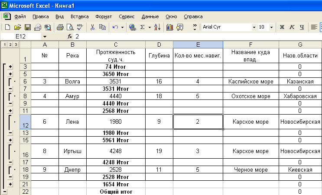Screen dimensions: 322x195
Task: Collapse the group at row 19
Action: pyautogui.click(x=10, y=177)
